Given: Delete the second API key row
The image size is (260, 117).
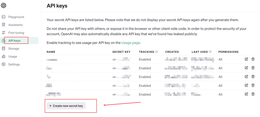Looking at the screenshot, I should coord(253,68).
